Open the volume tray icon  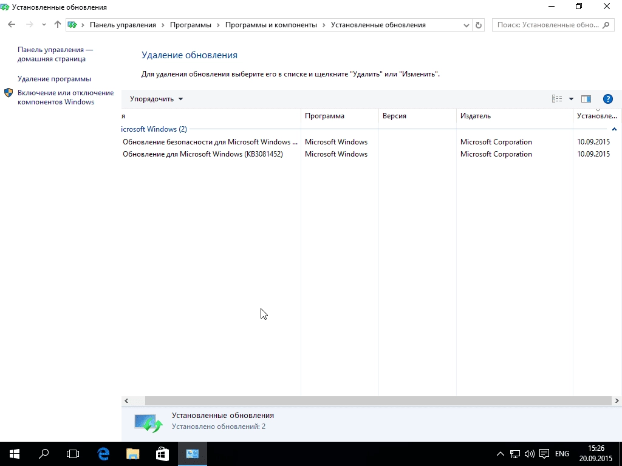(530, 454)
